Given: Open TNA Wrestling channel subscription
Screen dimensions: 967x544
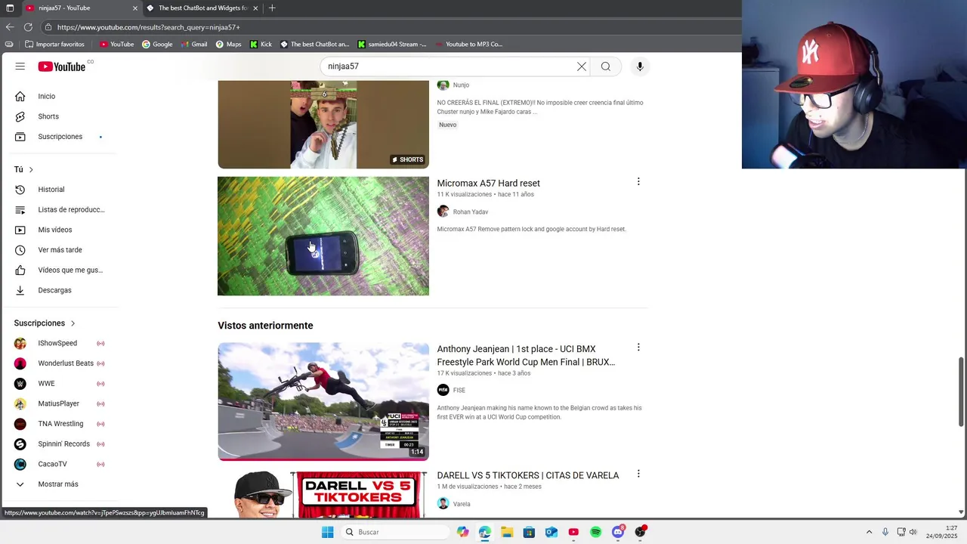Looking at the screenshot, I should click(x=60, y=424).
